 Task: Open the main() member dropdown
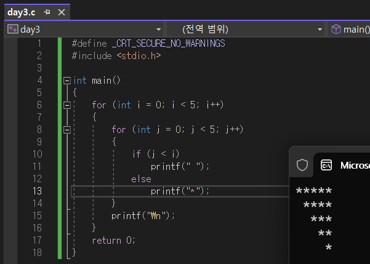point(349,30)
